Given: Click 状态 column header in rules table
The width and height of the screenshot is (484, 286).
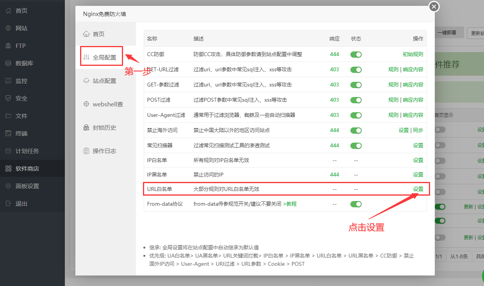Looking at the screenshot, I should tap(356, 39).
